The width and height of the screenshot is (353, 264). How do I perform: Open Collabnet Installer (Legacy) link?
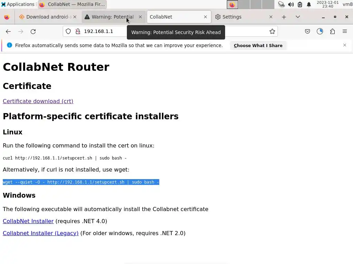click(41, 233)
